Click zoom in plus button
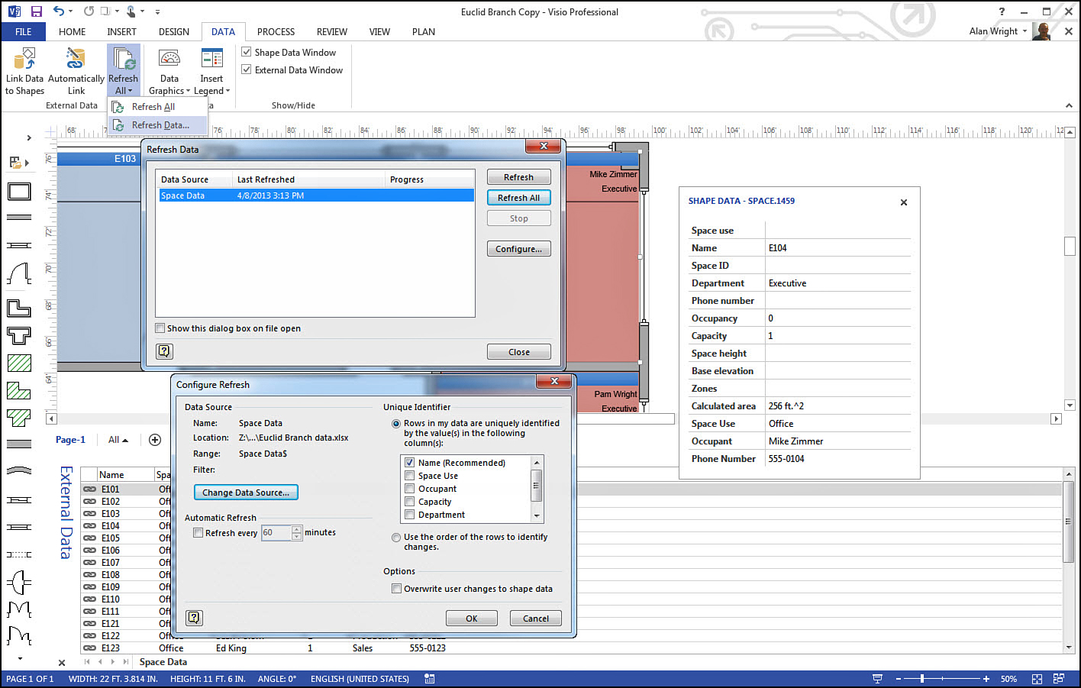 pyautogui.click(x=986, y=679)
